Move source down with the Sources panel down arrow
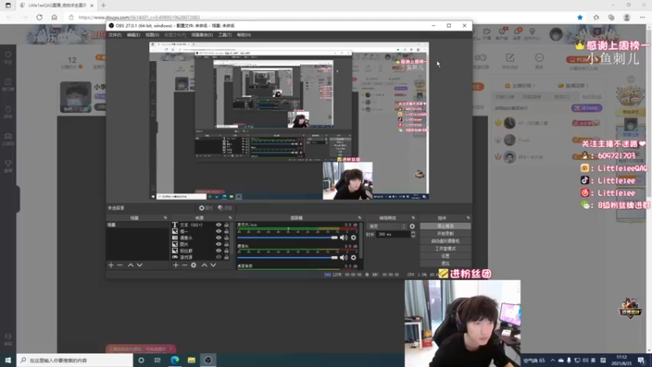 214,265
